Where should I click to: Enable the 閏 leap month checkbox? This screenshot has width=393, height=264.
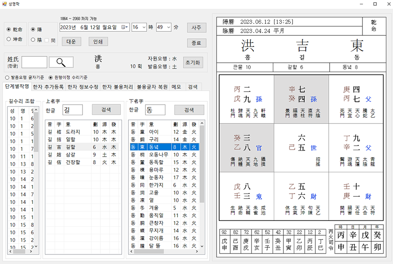47,40
